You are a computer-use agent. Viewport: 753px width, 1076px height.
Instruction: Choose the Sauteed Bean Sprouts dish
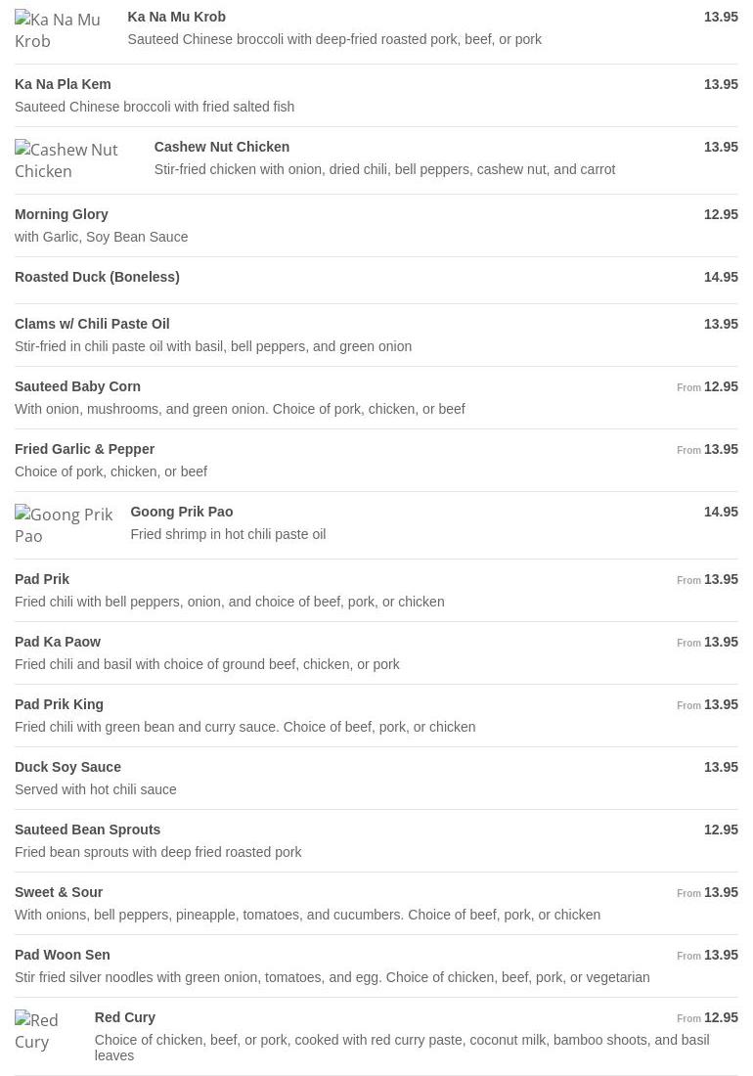87,829
